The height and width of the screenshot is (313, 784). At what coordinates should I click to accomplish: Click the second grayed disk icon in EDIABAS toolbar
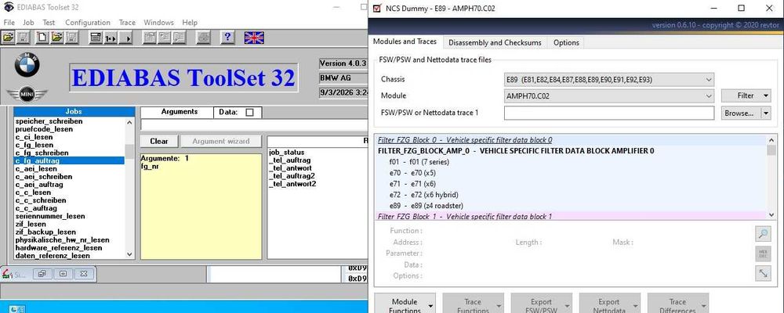pyautogui.click(x=71, y=38)
